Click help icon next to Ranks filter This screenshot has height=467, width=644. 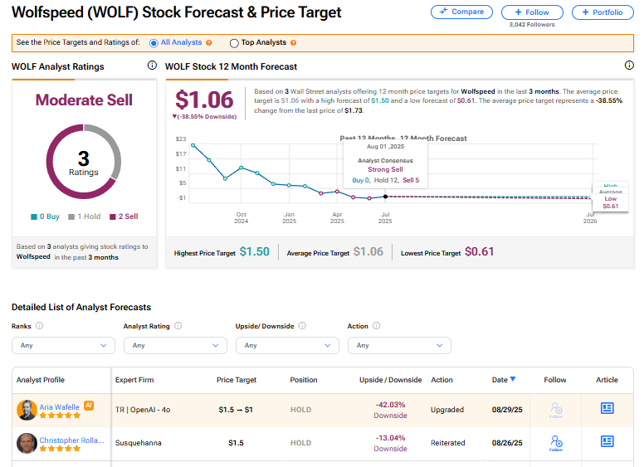point(40,326)
